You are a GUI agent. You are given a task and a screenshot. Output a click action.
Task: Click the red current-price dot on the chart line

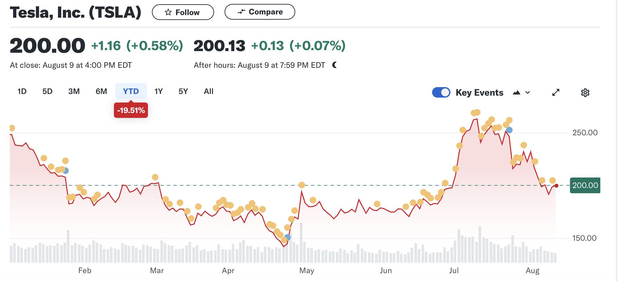click(x=556, y=186)
